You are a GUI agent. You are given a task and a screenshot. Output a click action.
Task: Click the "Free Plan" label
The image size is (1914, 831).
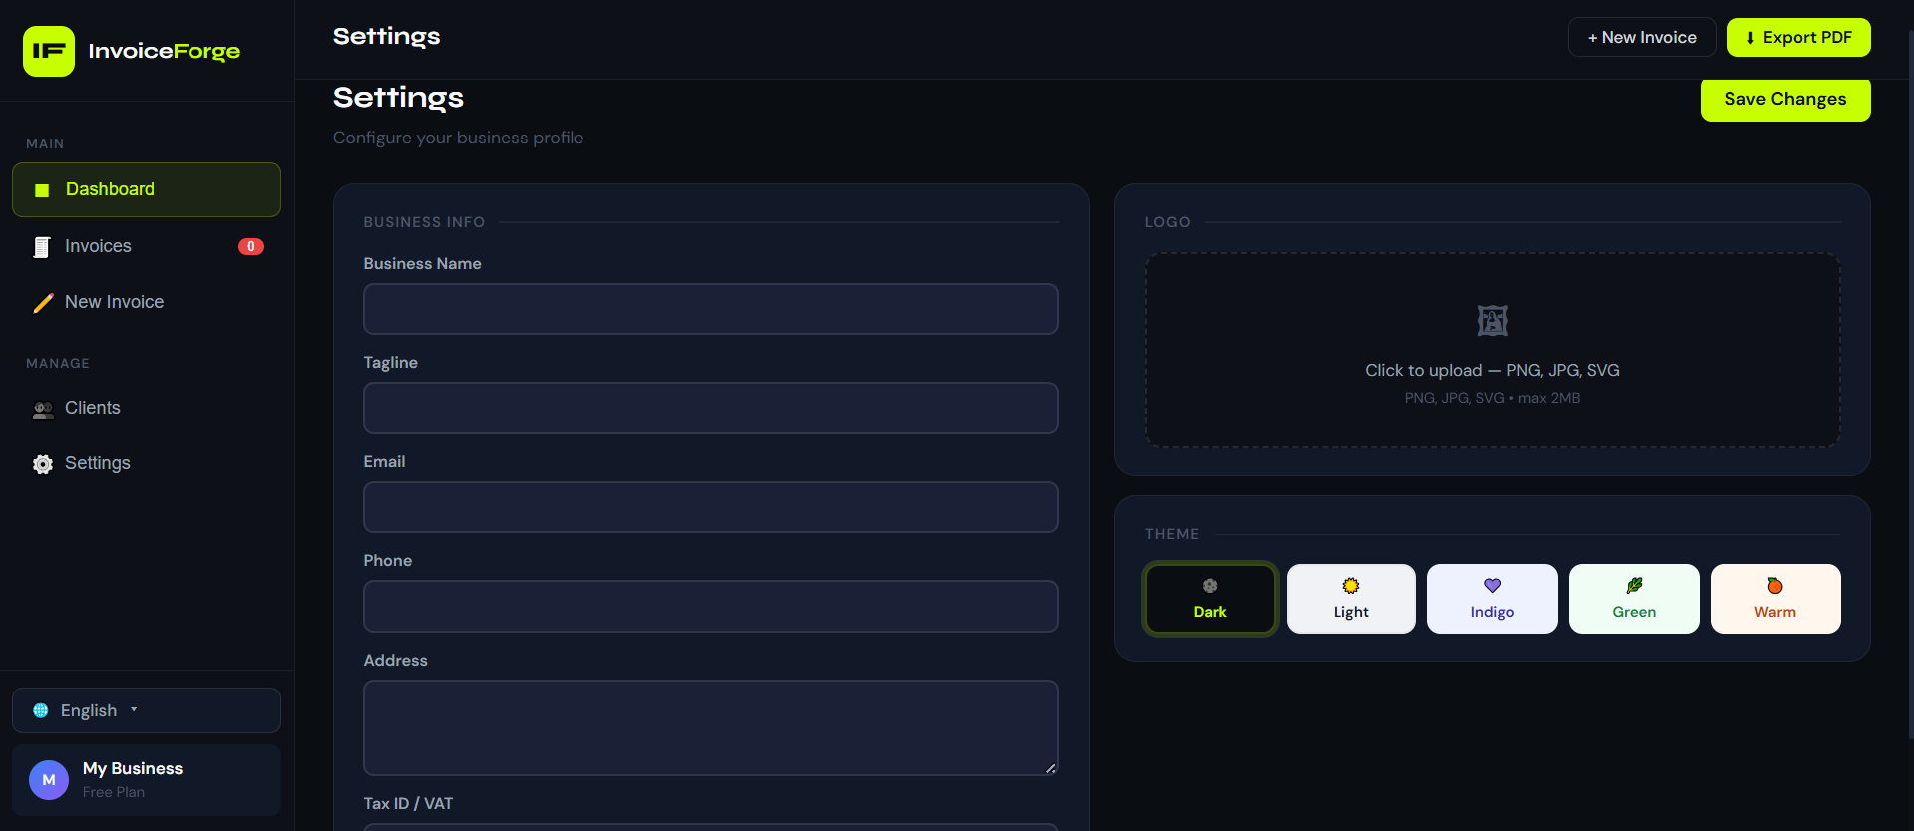point(114,792)
